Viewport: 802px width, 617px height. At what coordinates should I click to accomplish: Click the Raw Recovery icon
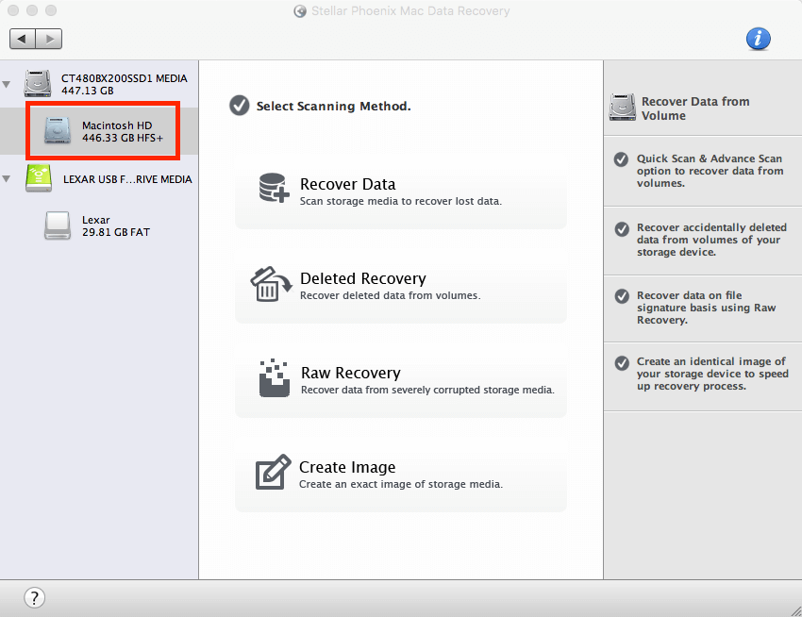pos(273,377)
